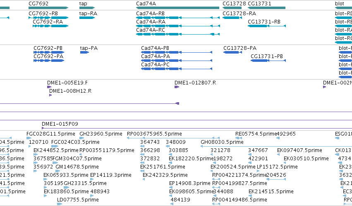Open BAC end DME1-012B07.R
352x206 pixels.
click(195, 83)
